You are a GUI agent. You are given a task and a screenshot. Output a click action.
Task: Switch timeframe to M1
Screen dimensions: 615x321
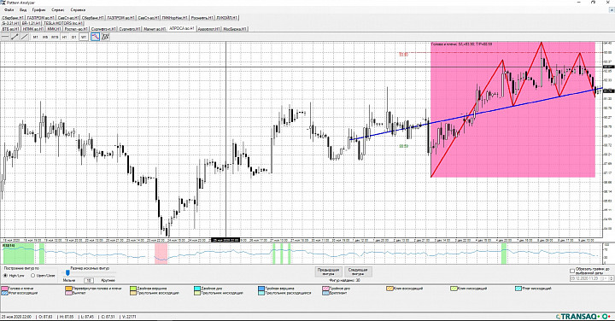click(x=35, y=37)
